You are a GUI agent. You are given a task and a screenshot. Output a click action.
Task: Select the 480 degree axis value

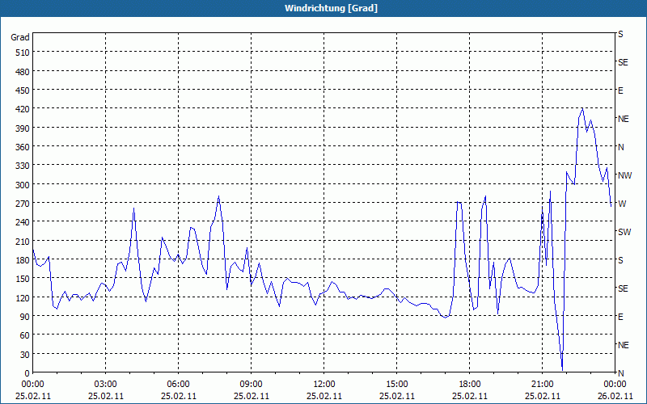[23, 72]
